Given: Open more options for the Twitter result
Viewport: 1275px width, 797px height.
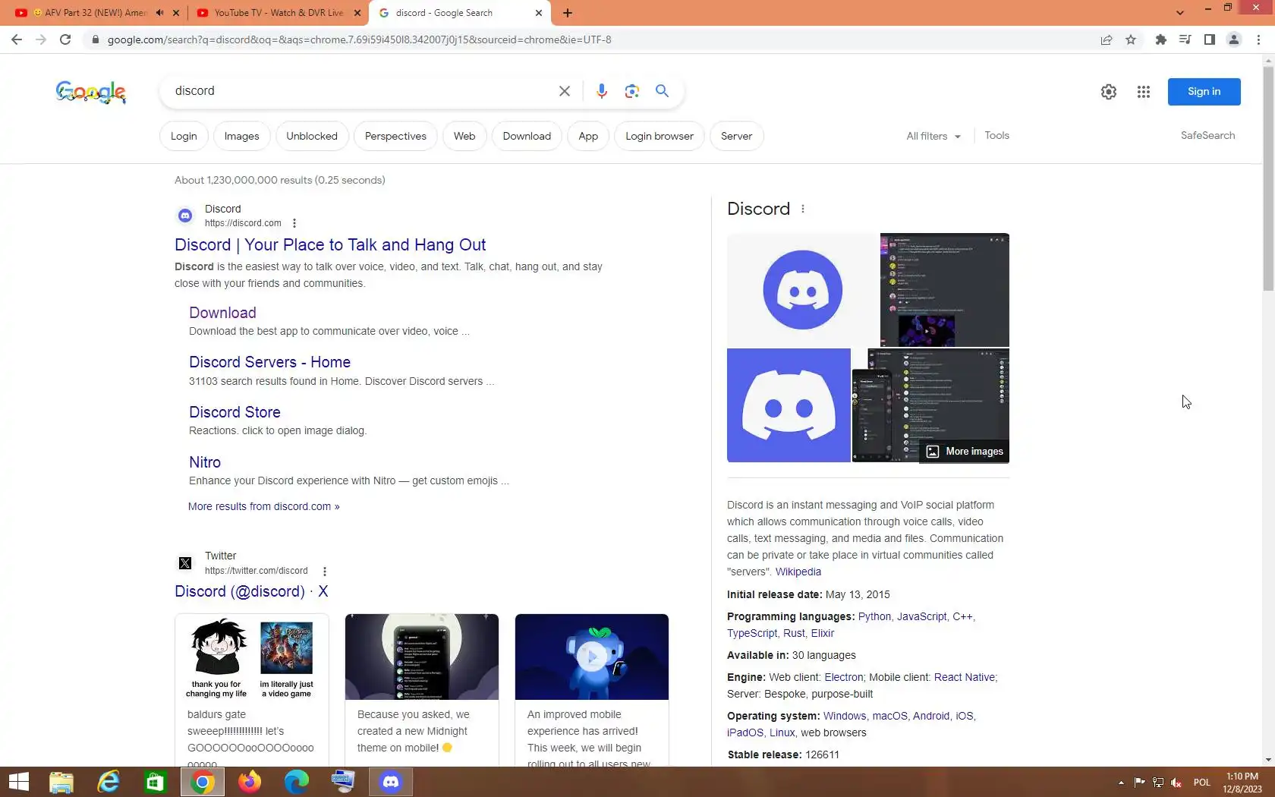Looking at the screenshot, I should click(325, 572).
